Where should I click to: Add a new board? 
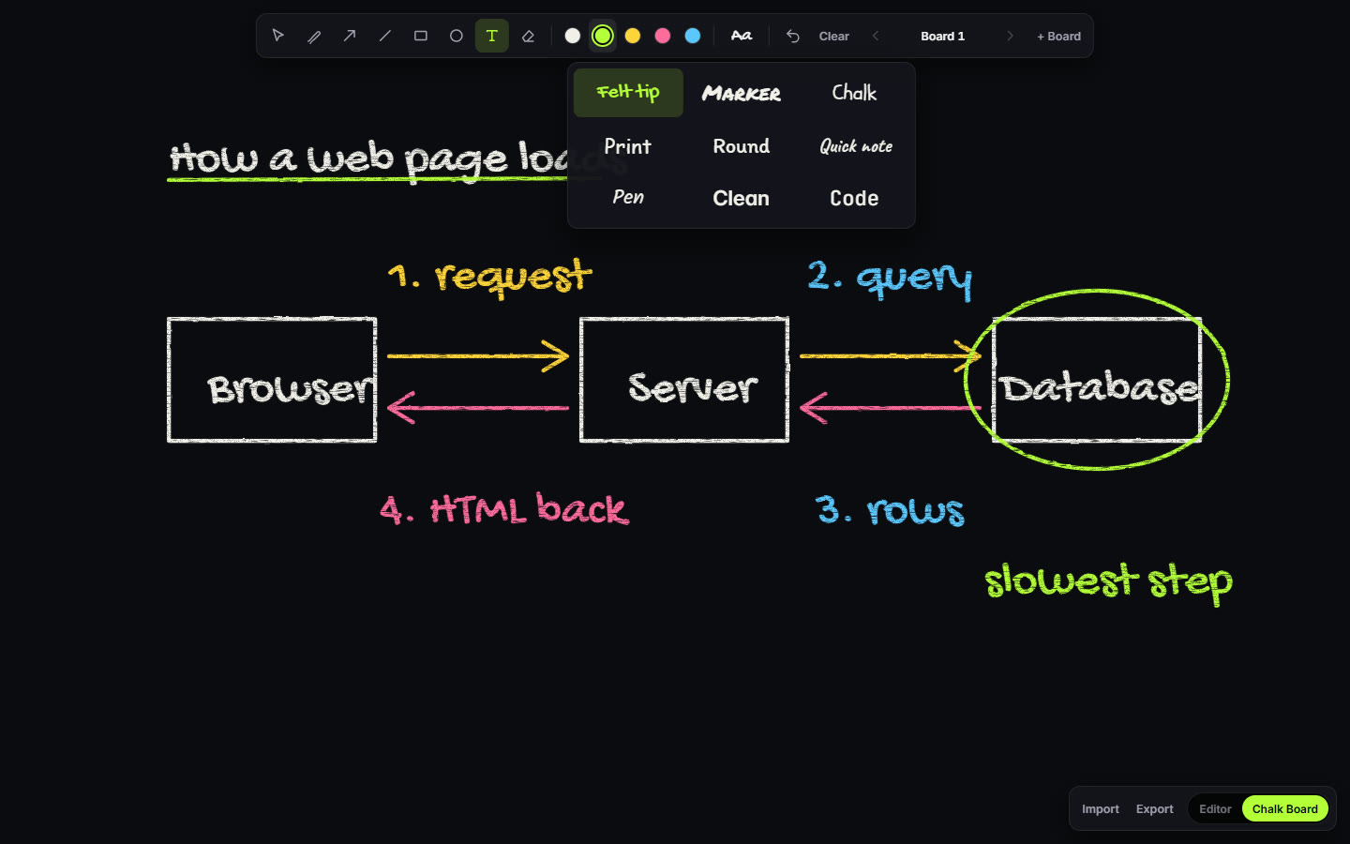pos(1058,36)
